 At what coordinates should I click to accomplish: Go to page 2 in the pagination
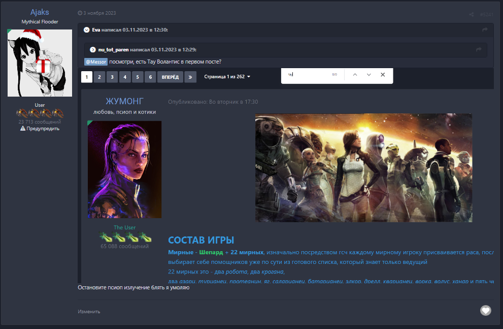(x=99, y=77)
